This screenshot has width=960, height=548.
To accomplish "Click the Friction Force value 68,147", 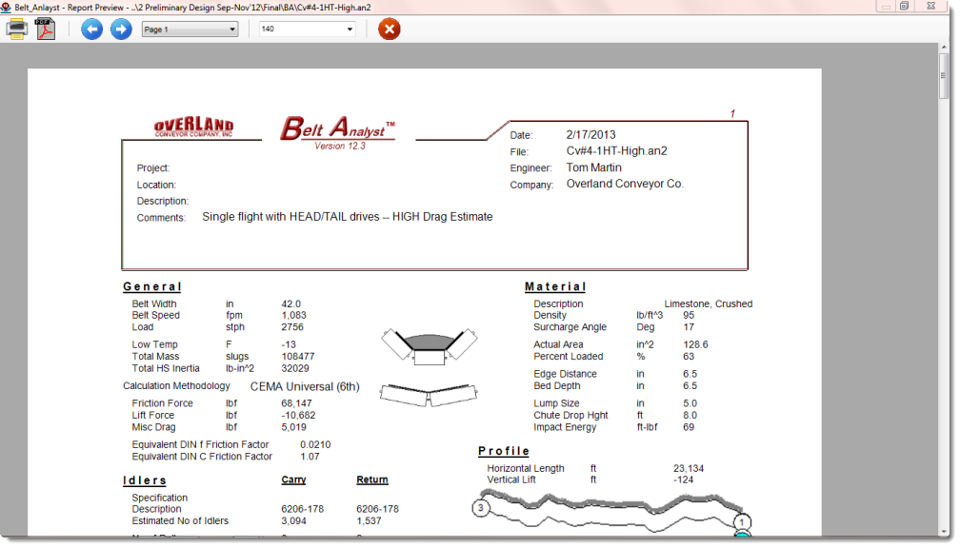I will click(x=296, y=403).
